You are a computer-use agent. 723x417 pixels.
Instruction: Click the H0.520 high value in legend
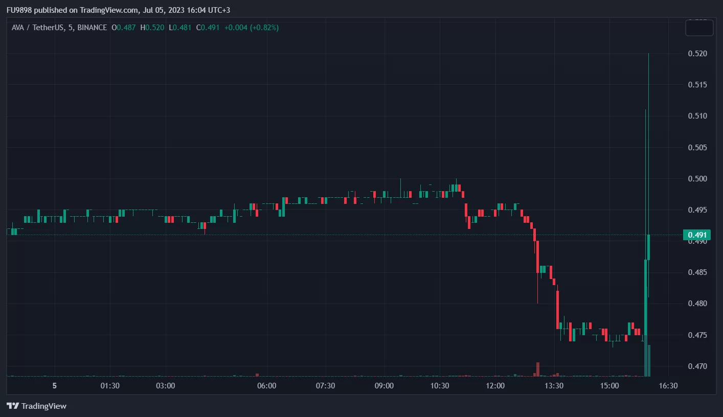click(152, 28)
